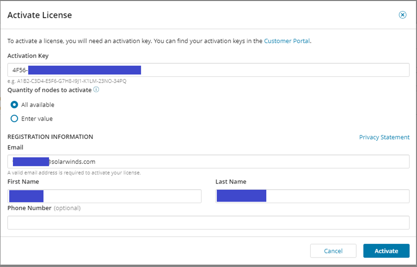Click the REGISTRATION INFORMATION heading

tap(50, 136)
